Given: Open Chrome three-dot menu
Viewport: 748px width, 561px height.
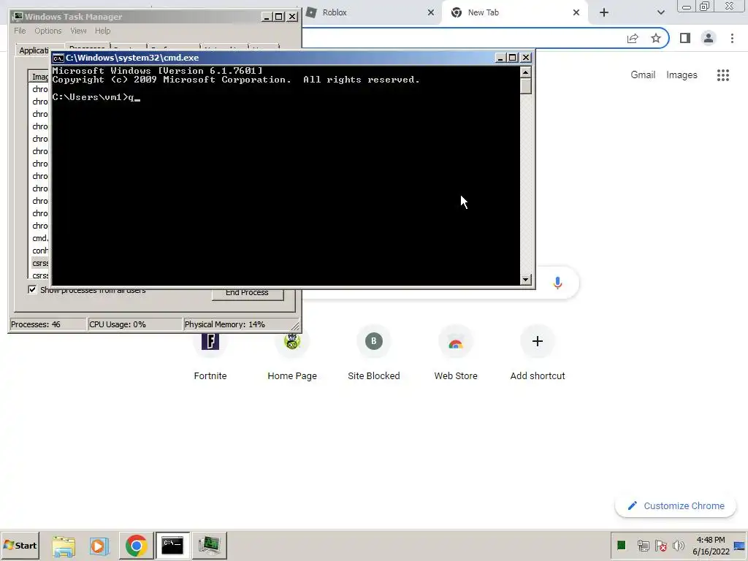Looking at the screenshot, I should point(732,38).
